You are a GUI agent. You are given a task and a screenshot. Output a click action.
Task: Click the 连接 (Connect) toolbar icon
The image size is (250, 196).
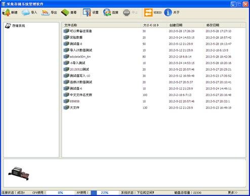(x=107, y=12)
